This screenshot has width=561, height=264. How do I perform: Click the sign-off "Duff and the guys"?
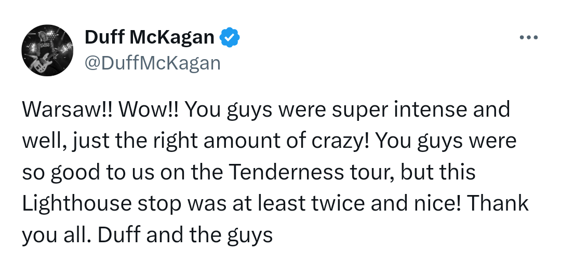tap(185, 235)
